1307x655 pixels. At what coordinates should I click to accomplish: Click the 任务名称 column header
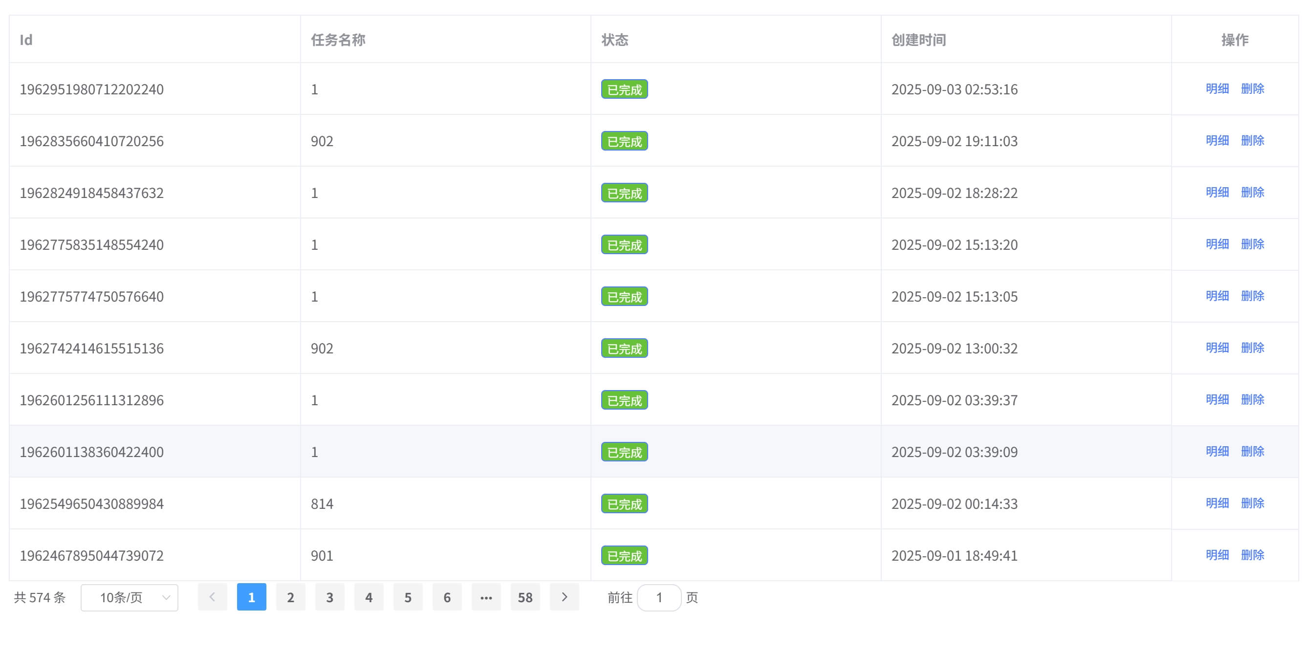click(338, 40)
